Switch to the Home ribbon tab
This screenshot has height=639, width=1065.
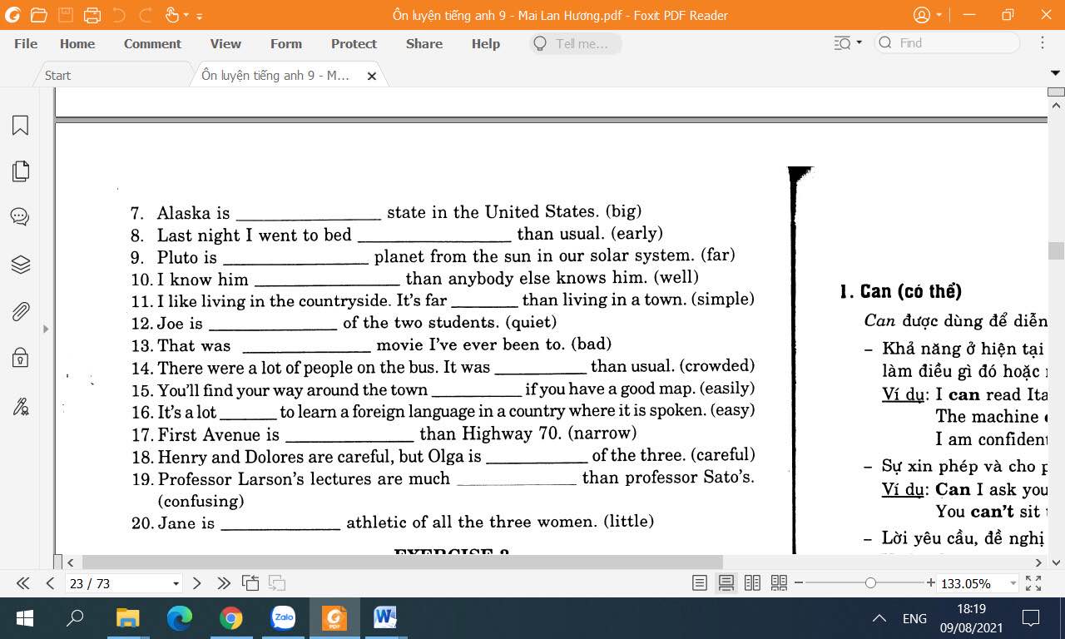77,43
